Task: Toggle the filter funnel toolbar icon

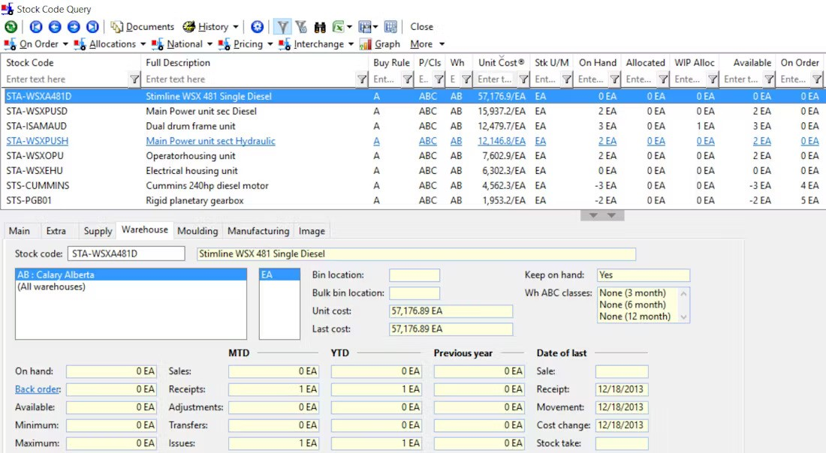Action: click(282, 26)
